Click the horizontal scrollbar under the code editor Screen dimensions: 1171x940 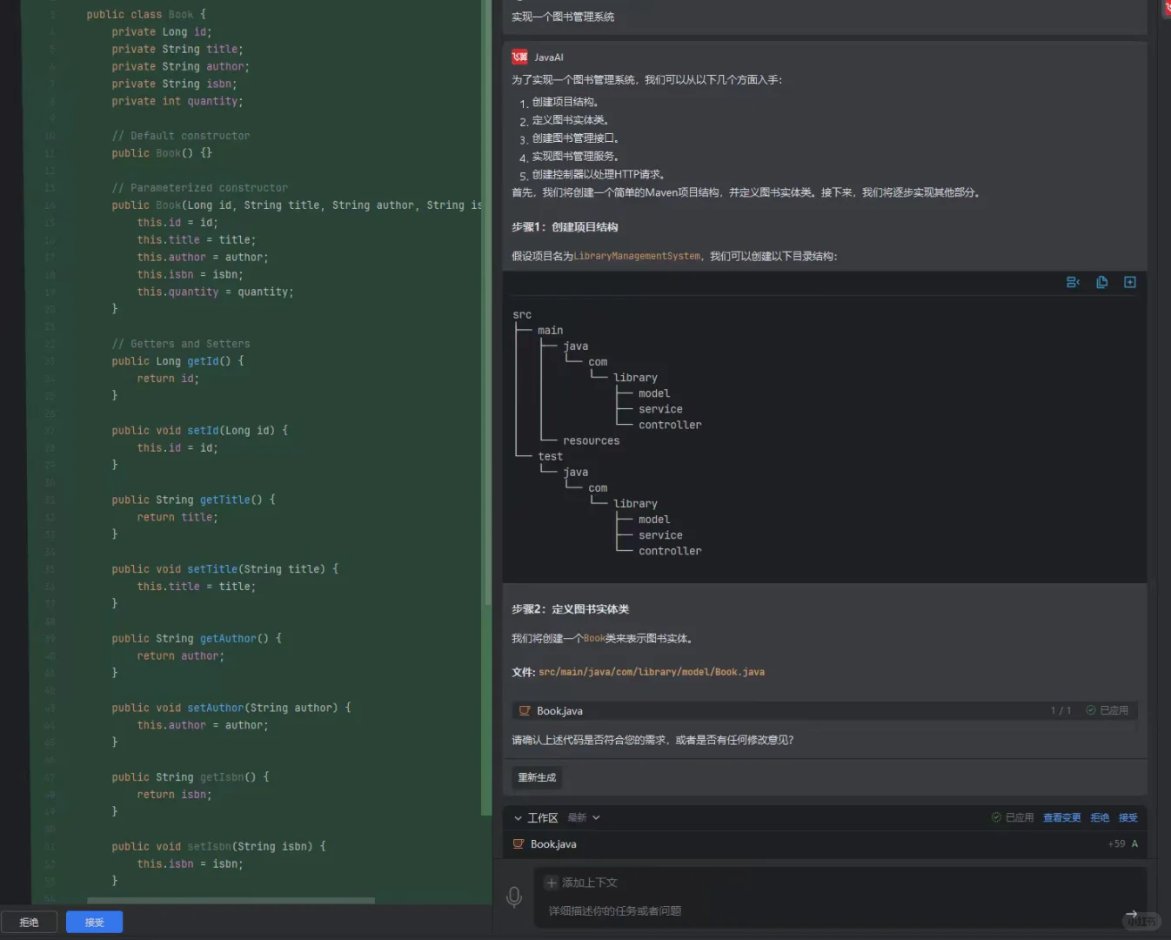click(231, 901)
